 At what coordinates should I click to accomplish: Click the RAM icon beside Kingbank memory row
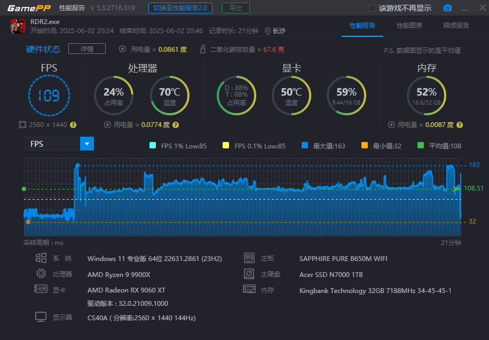pos(249,289)
